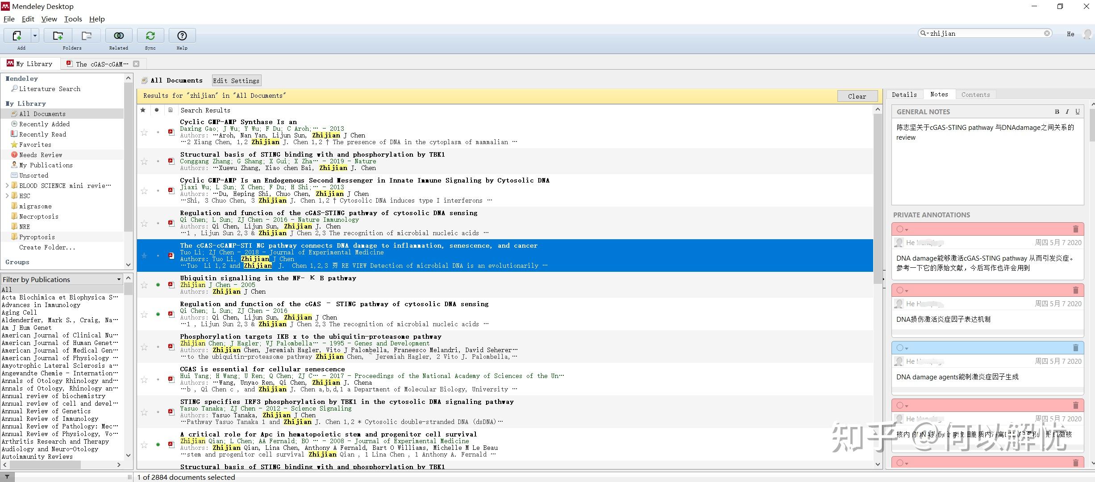1095x482 pixels.
Task: Favorite the CGAS cellular senescence paper
Action: click(x=144, y=379)
